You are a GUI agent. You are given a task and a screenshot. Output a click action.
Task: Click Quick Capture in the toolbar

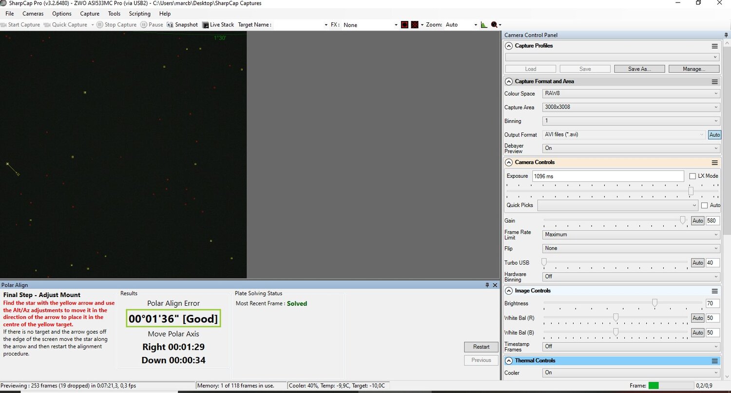point(66,25)
